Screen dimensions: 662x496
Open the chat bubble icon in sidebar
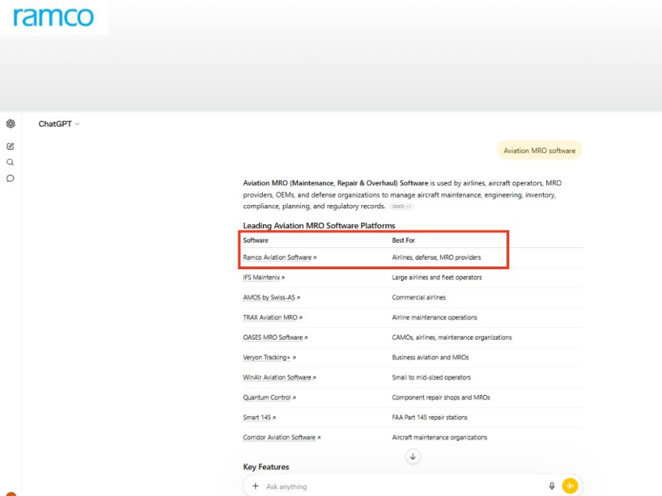click(11, 179)
